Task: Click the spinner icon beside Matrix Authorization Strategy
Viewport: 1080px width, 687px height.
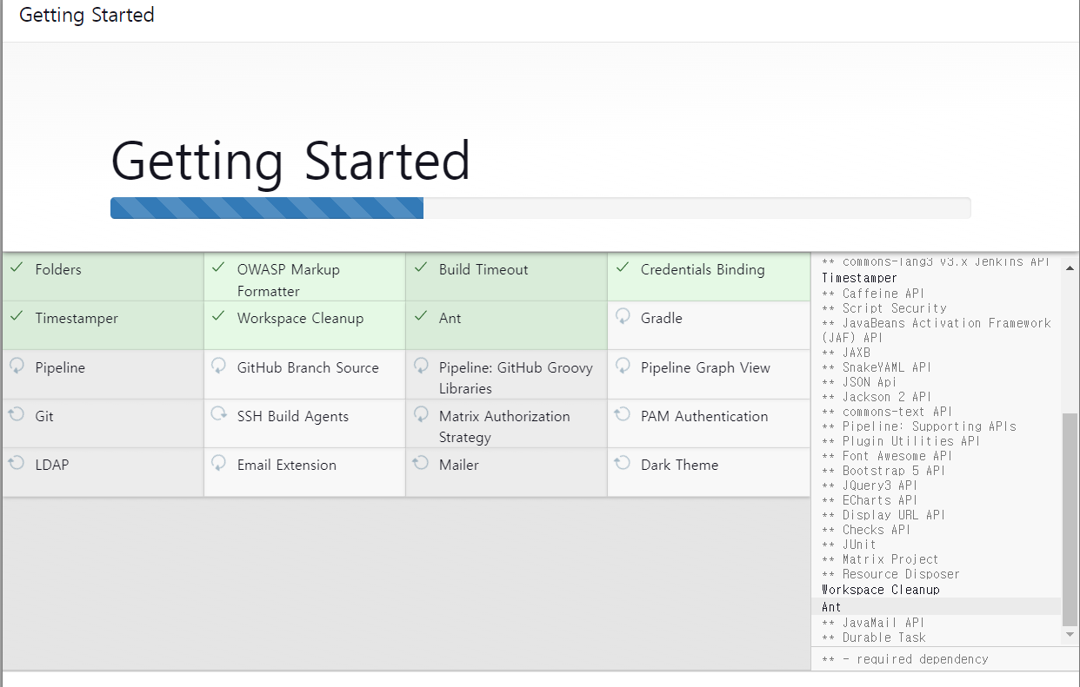Action: pyautogui.click(x=421, y=414)
